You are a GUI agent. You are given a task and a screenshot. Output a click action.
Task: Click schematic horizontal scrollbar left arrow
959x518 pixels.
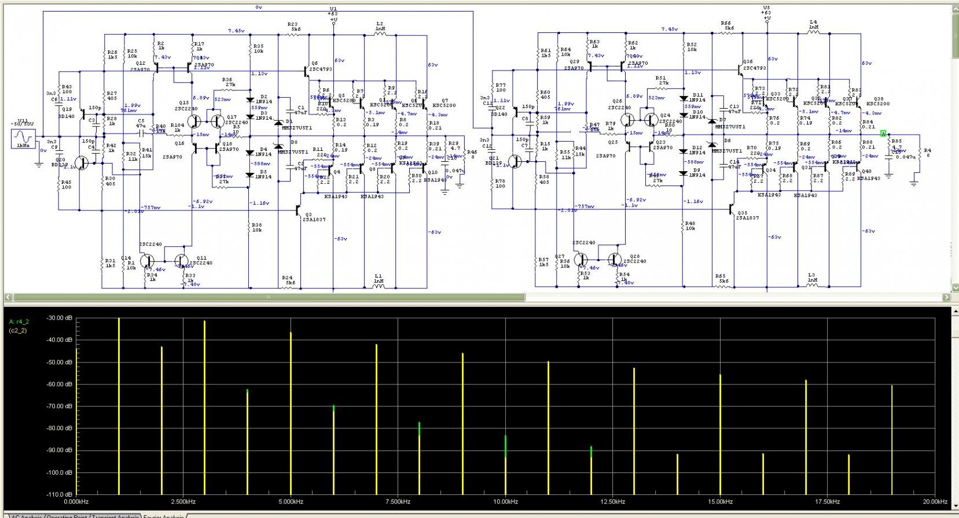tap(8, 297)
